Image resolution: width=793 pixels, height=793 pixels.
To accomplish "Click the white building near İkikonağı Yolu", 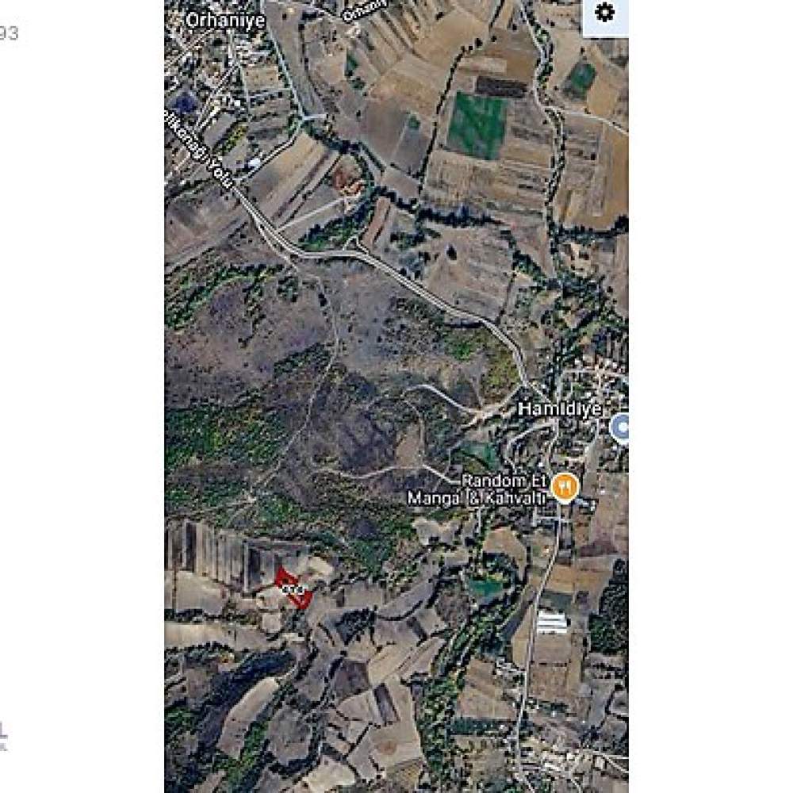I will click(x=255, y=163).
